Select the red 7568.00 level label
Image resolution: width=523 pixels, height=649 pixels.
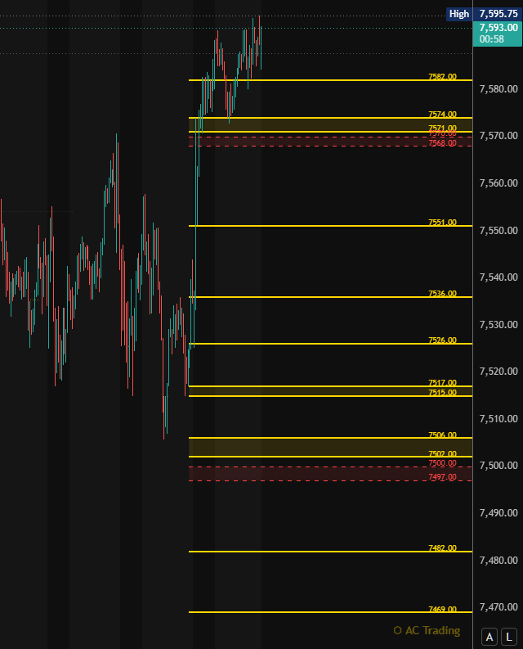click(x=442, y=143)
